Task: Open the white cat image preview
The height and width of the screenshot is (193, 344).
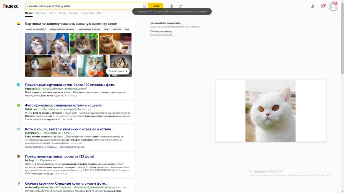Action: [270, 111]
